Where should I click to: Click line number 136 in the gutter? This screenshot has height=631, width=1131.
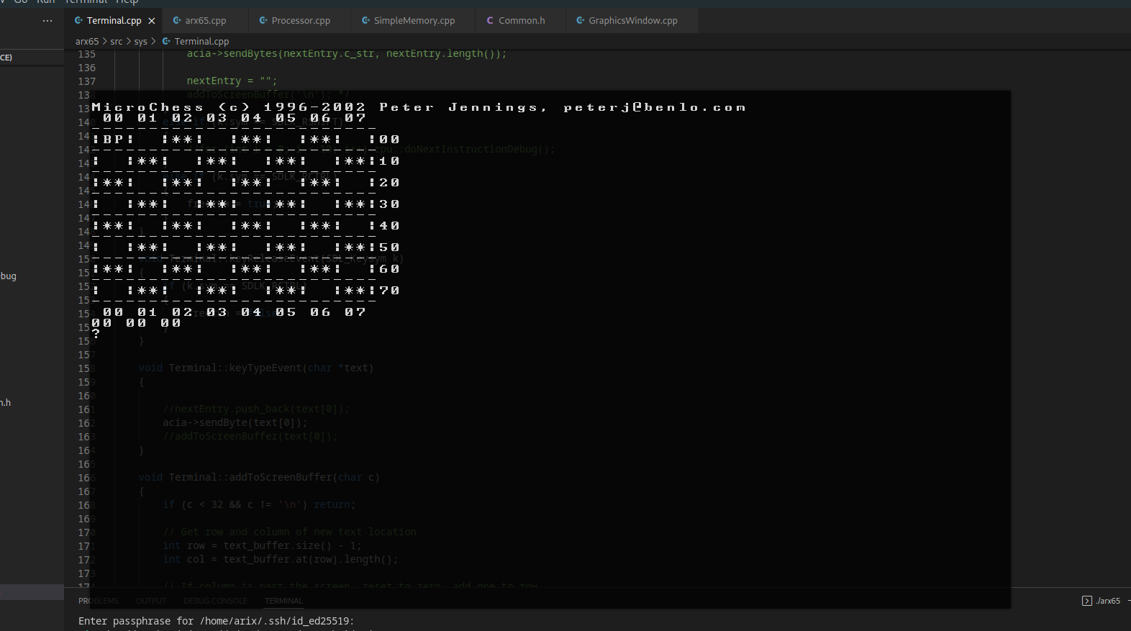(87, 68)
